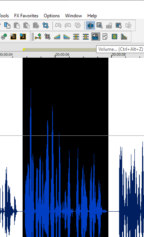
Task: Apply Fade Out with falling triangle icon
Action: 67,37
